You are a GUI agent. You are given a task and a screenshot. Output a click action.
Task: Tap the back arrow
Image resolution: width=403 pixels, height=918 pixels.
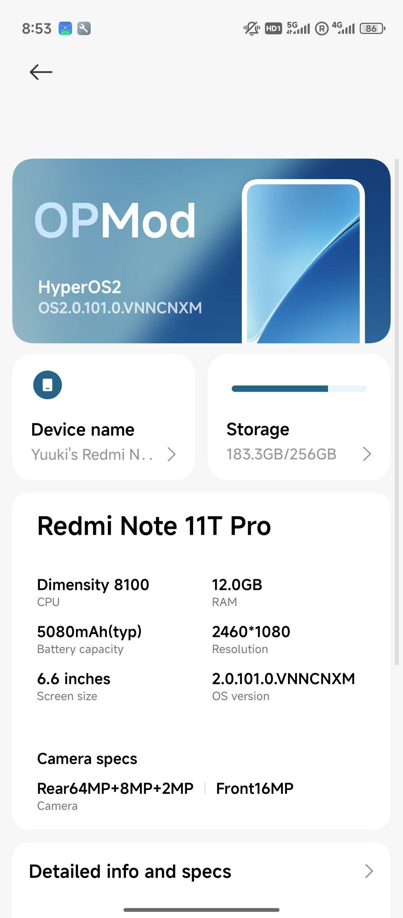click(41, 72)
